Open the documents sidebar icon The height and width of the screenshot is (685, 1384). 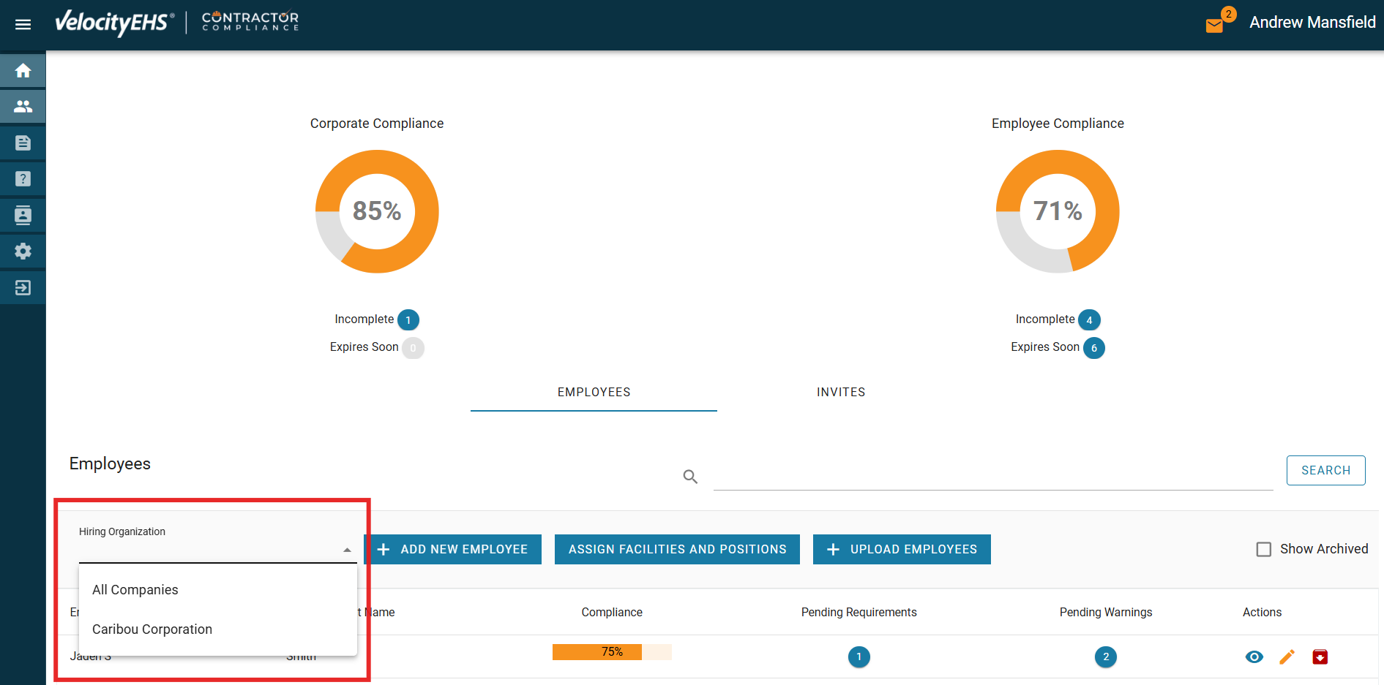click(23, 143)
